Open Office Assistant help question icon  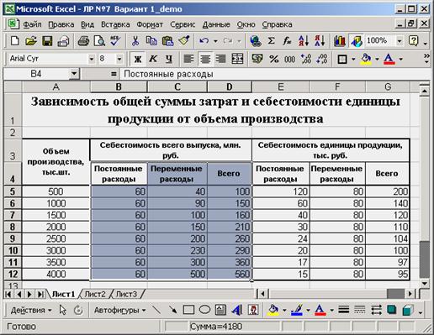pyautogui.click(x=413, y=41)
